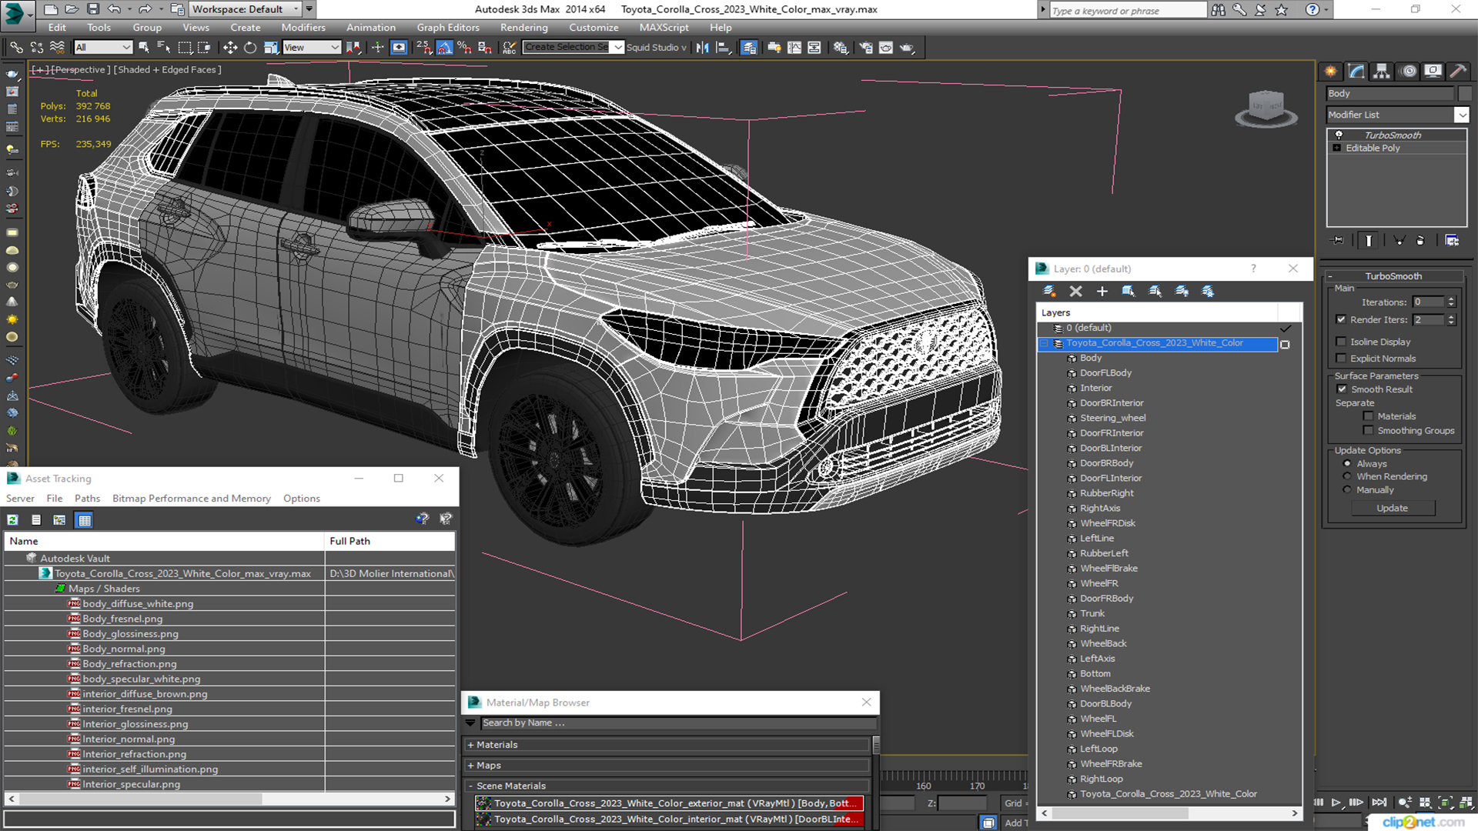Click the Refresh icon in Asset Tracking
1478x831 pixels.
click(x=13, y=520)
